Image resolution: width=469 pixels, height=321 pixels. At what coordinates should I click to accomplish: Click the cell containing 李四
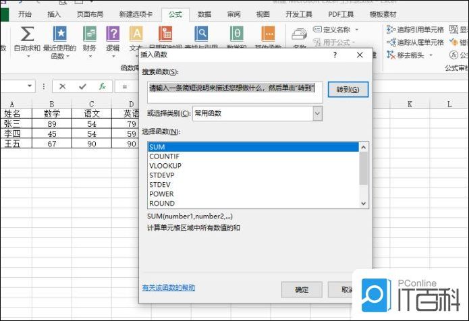[16, 134]
